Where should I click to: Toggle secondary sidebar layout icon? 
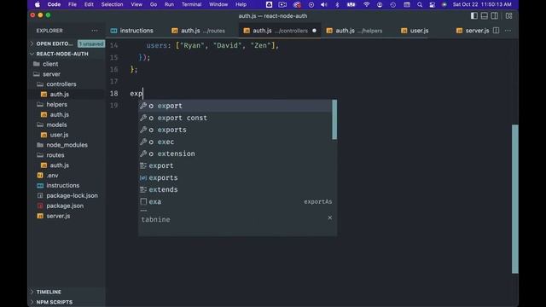[x=495, y=16]
